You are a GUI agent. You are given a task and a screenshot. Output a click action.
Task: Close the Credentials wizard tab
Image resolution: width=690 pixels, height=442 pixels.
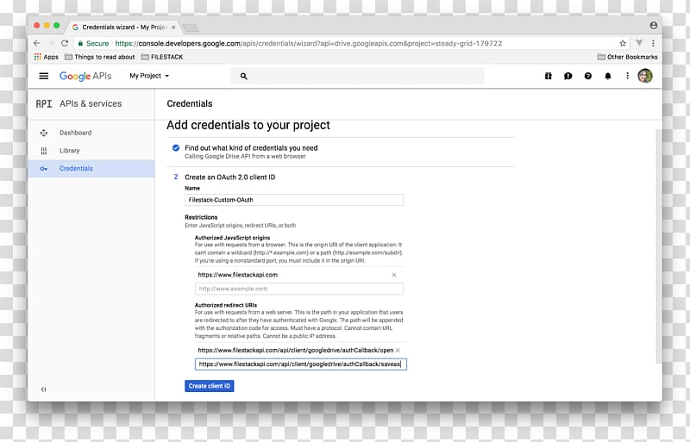point(173,28)
